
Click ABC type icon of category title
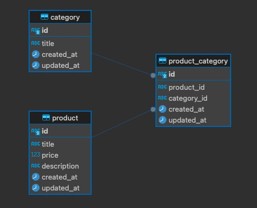pyautogui.click(x=36, y=43)
